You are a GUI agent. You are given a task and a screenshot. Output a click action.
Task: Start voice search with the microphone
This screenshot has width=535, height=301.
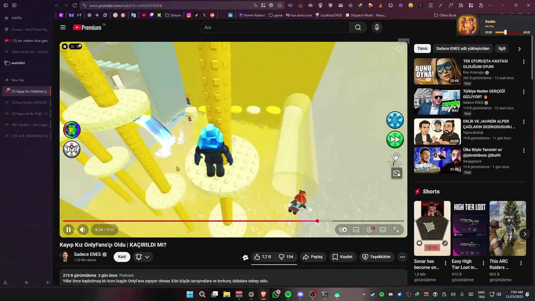(377, 27)
